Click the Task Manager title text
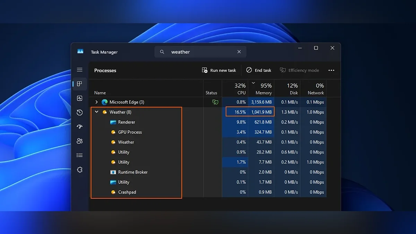 pyautogui.click(x=104, y=52)
